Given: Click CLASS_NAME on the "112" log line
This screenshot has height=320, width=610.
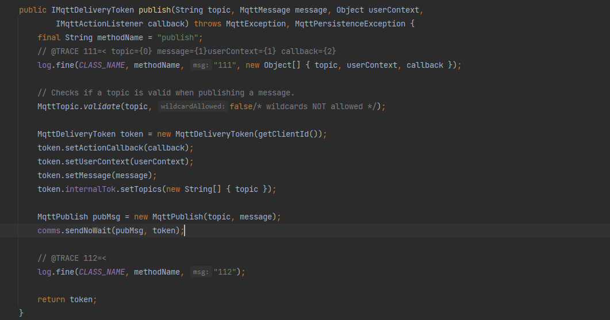Looking at the screenshot, I should tap(102, 272).
